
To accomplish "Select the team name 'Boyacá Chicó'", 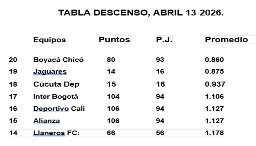I will coord(58,60).
